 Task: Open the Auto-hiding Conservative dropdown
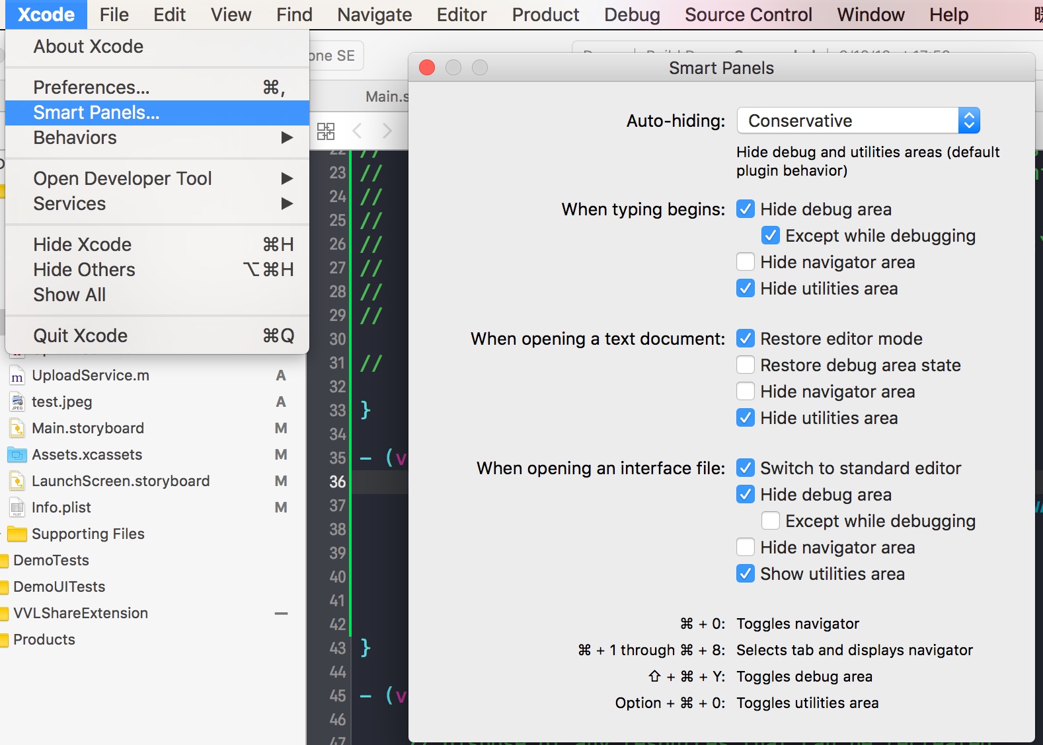click(858, 121)
